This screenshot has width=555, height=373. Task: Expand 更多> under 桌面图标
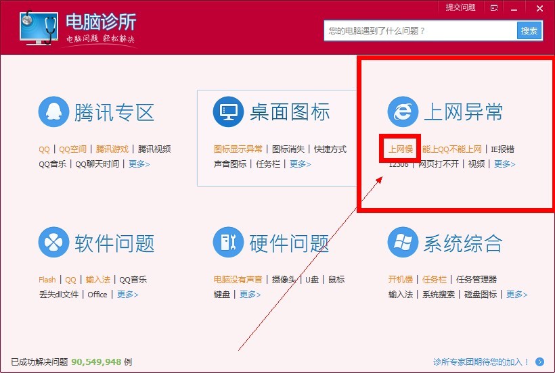click(x=300, y=164)
